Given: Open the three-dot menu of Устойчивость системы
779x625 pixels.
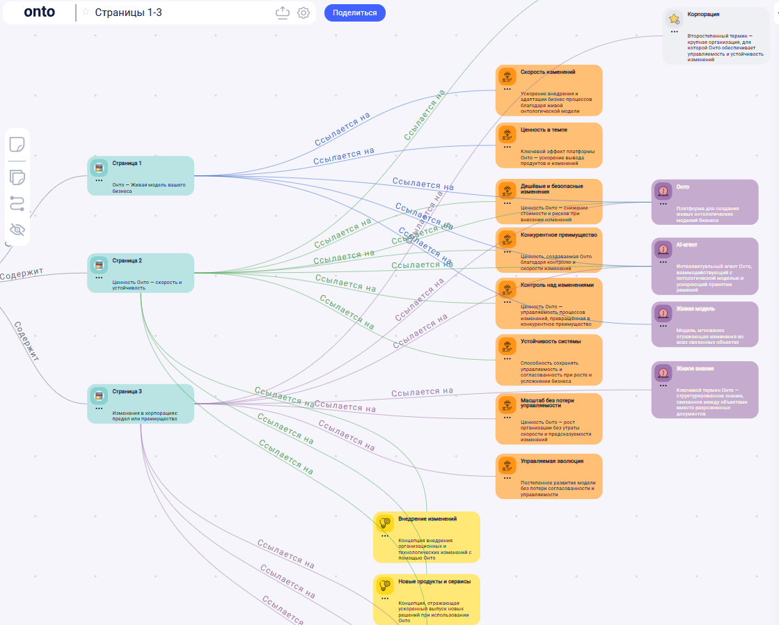Looking at the screenshot, I should click(x=507, y=358).
